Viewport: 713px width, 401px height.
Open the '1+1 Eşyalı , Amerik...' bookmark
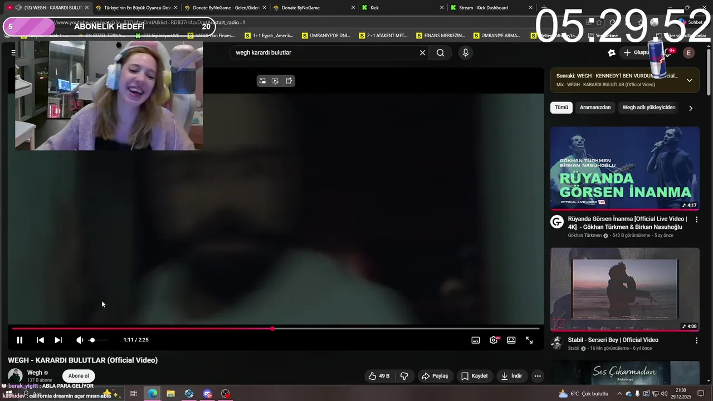click(269, 35)
